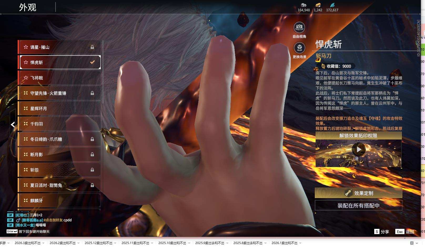Open dropdown arrow of 2026.2卖出和不出 sheet tab
This screenshot has height=247, width=425.
[x=78, y=243]
